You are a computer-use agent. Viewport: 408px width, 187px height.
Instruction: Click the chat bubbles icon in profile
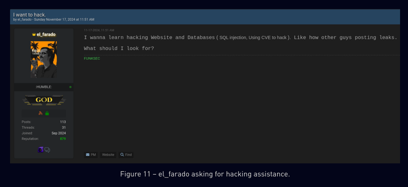click(47, 150)
